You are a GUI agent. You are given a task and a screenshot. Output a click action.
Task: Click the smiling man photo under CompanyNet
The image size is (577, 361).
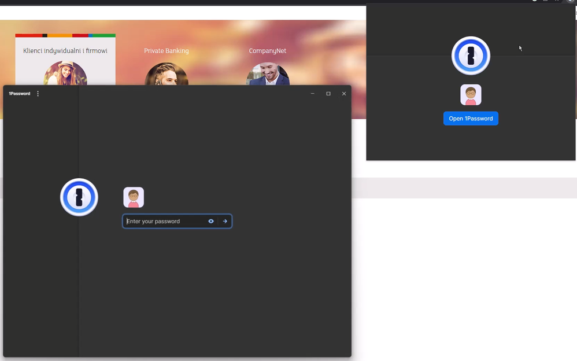pos(268,75)
